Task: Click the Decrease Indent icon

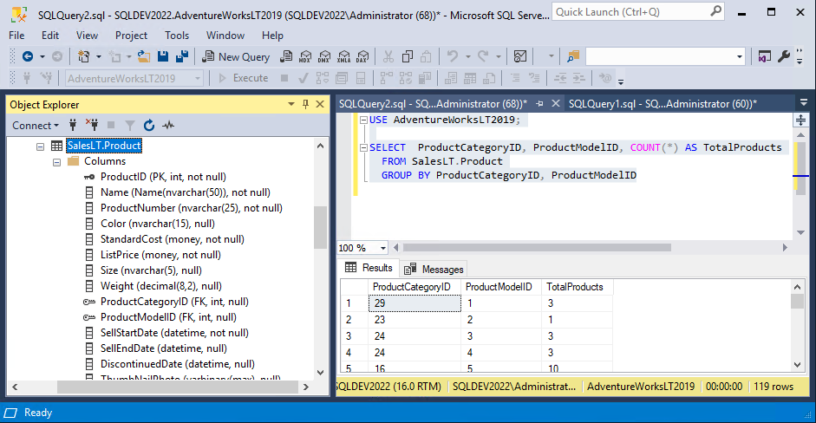Action: click(x=560, y=79)
